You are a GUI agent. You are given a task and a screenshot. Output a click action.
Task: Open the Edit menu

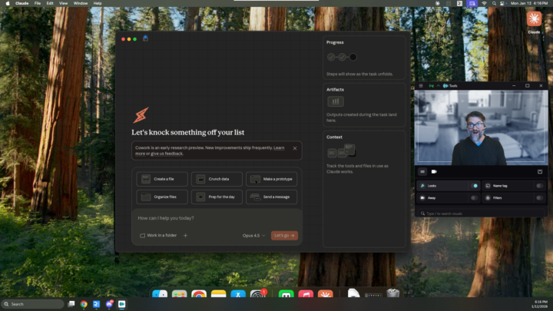[x=50, y=3]
